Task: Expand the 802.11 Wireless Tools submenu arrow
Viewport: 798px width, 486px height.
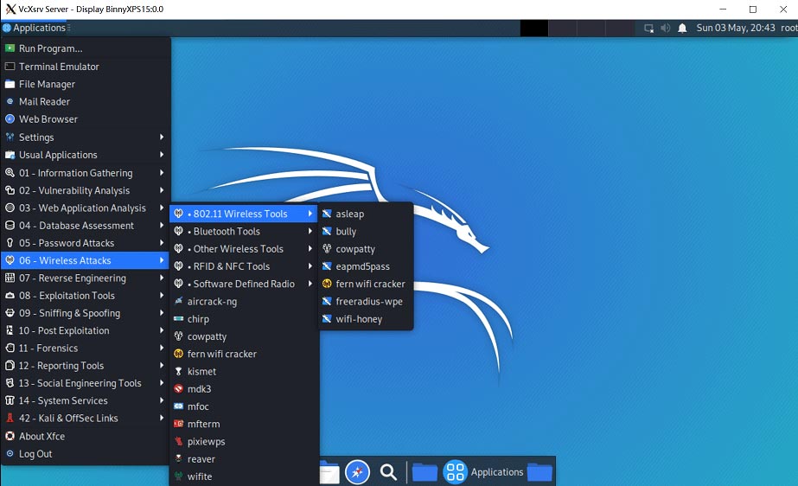Action: click(310, 214)
